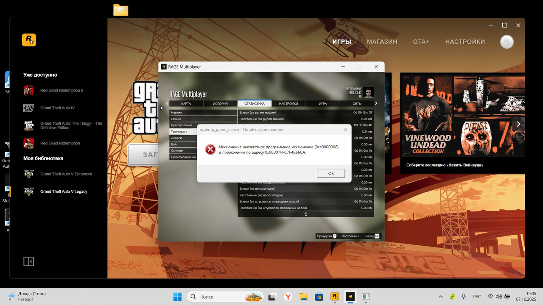Viewport: 543px width, 305px height.
Task: Click the Rockstar Games logo icon
Action: click(29, 40)
